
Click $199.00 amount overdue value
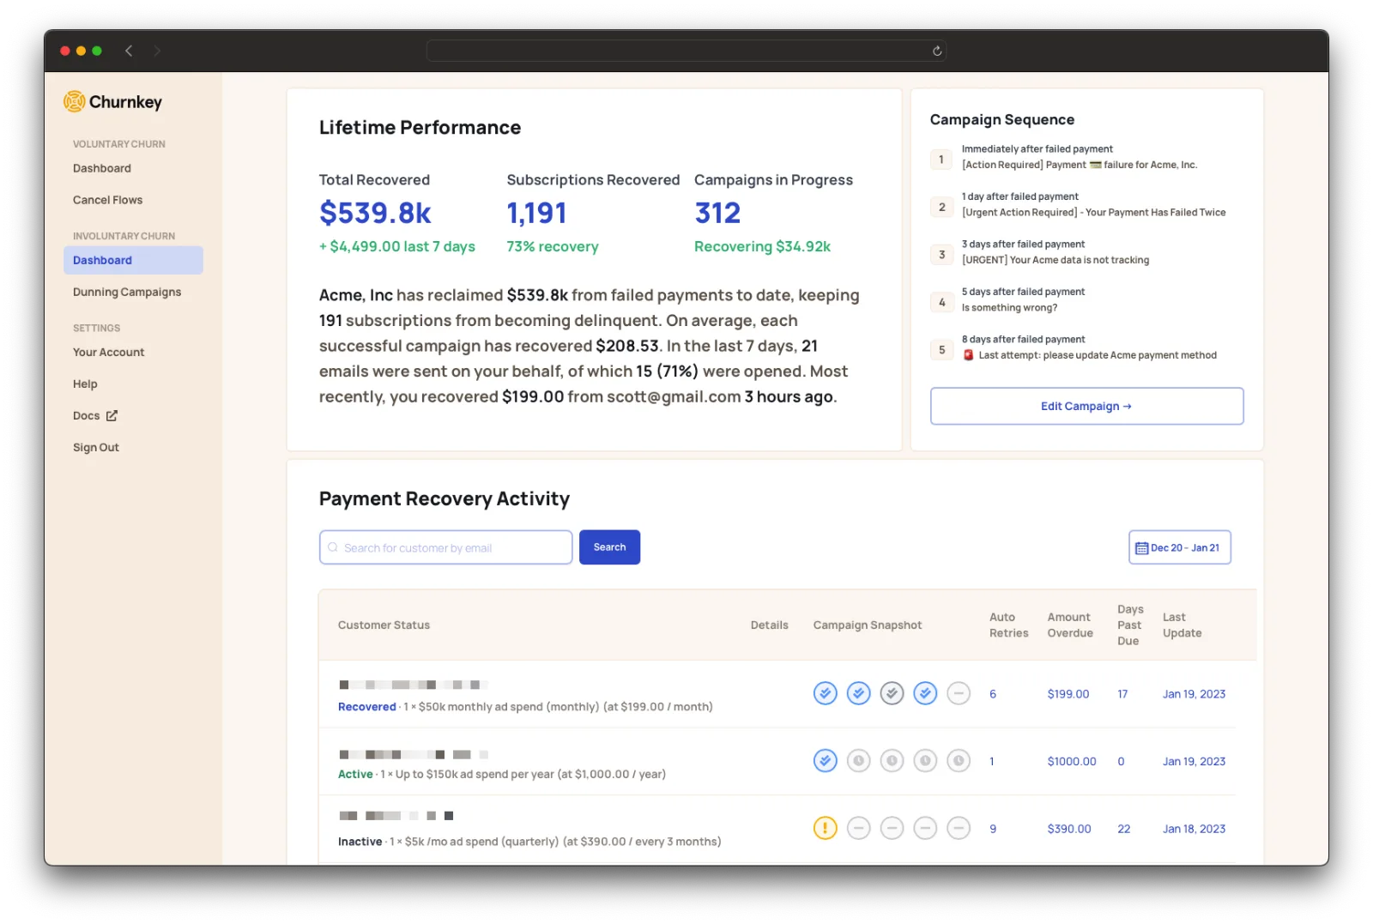tap(1068, 694)
